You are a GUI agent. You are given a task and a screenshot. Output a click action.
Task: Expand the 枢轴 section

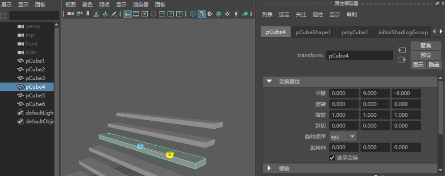point(269,168)
